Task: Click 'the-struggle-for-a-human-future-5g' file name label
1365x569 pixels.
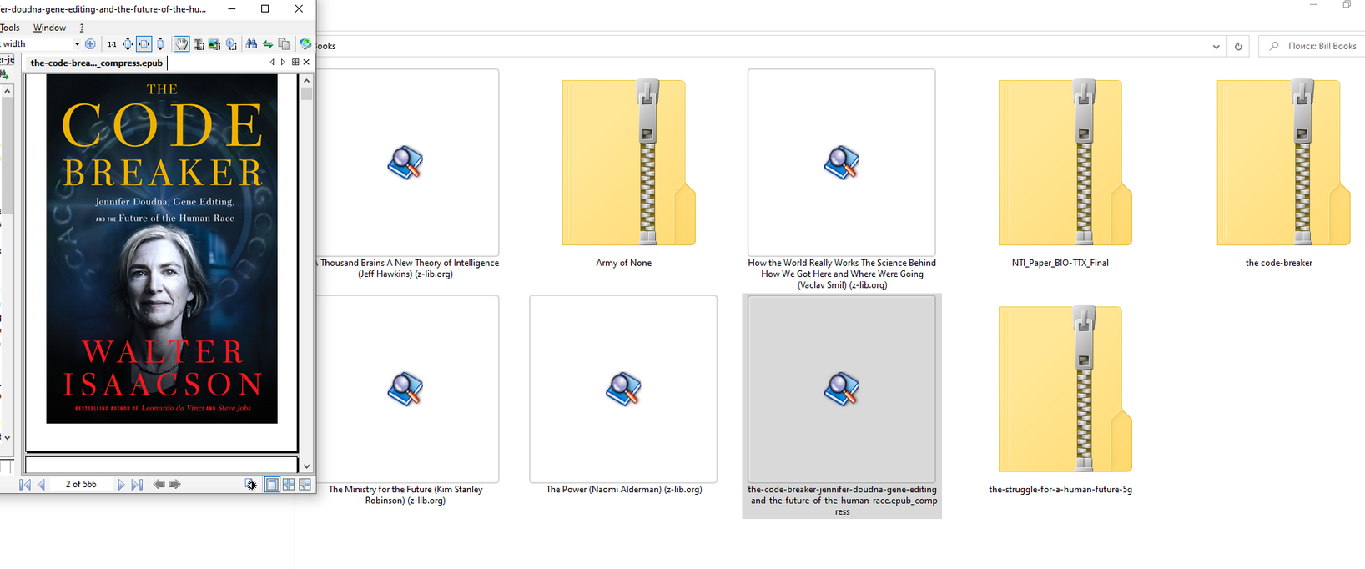Action: pyautogui.click(x=1060, y=490)
